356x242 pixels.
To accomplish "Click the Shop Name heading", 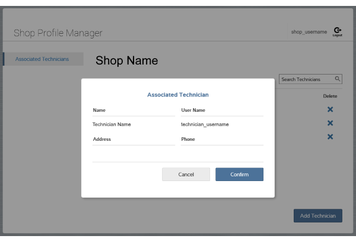I will (x=126, y=60).
